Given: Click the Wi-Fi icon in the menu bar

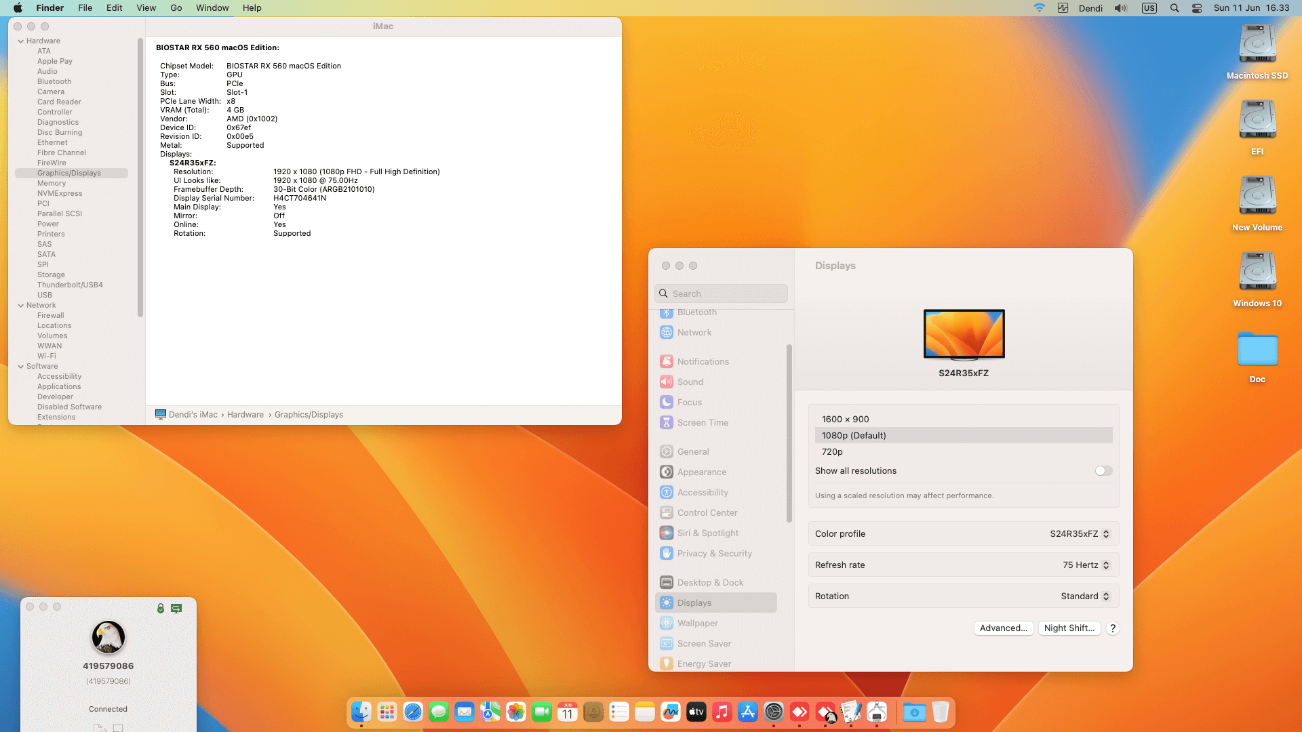Looking at the screenshot, I should tap(1040, 8).
